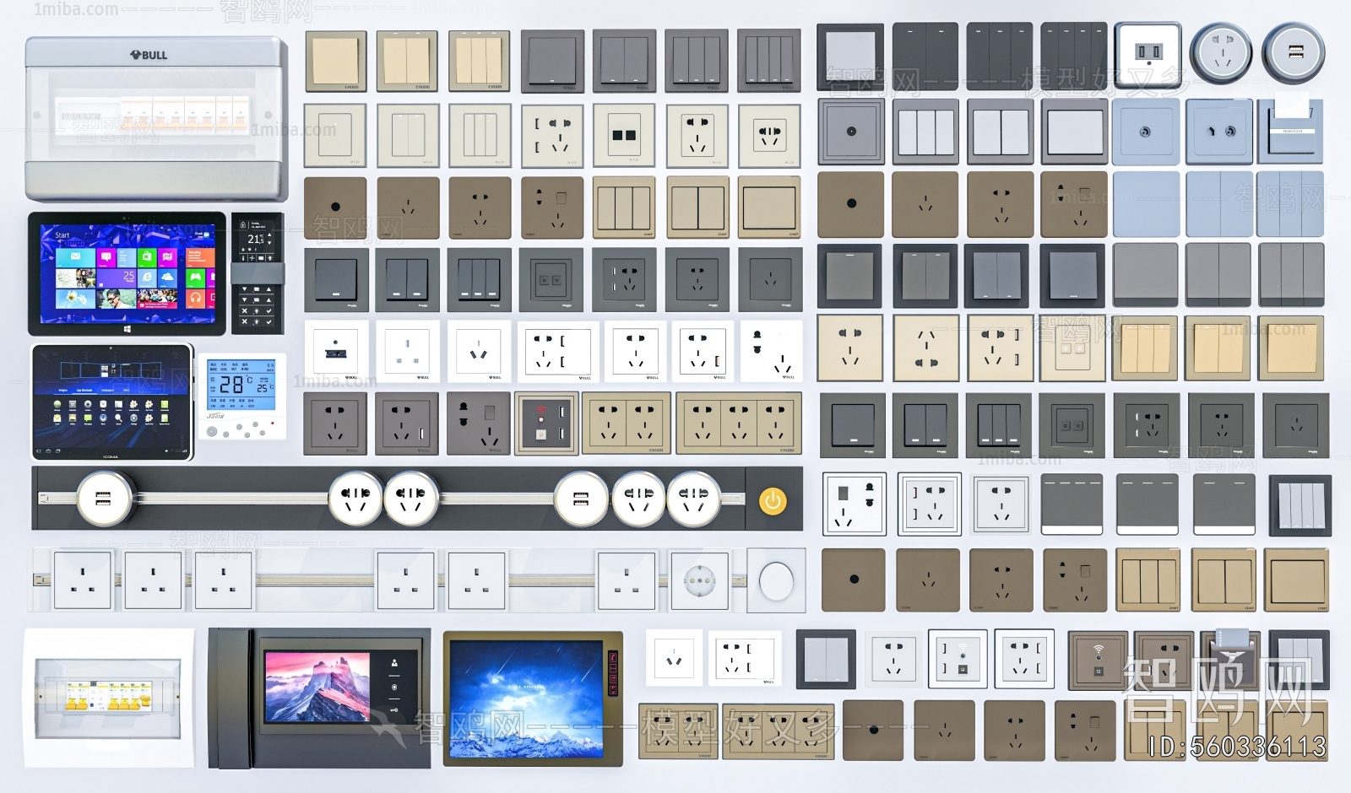
Task: Select the green Games tile with controller icon
Action: tap(196, 277)
